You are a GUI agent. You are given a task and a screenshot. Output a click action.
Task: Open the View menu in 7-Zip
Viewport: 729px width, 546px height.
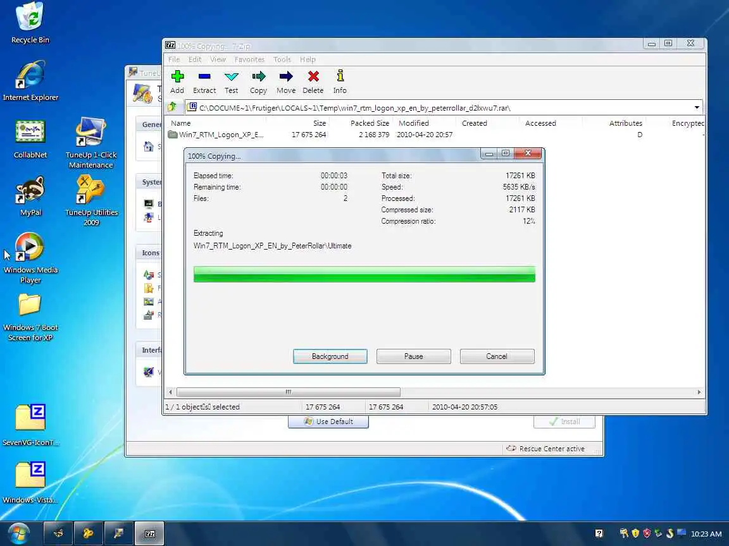coord(218,59)
